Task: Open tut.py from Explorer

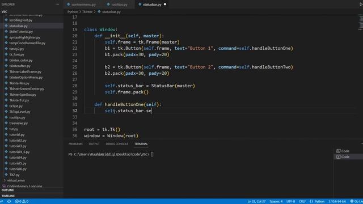Action: pos(14,129)
